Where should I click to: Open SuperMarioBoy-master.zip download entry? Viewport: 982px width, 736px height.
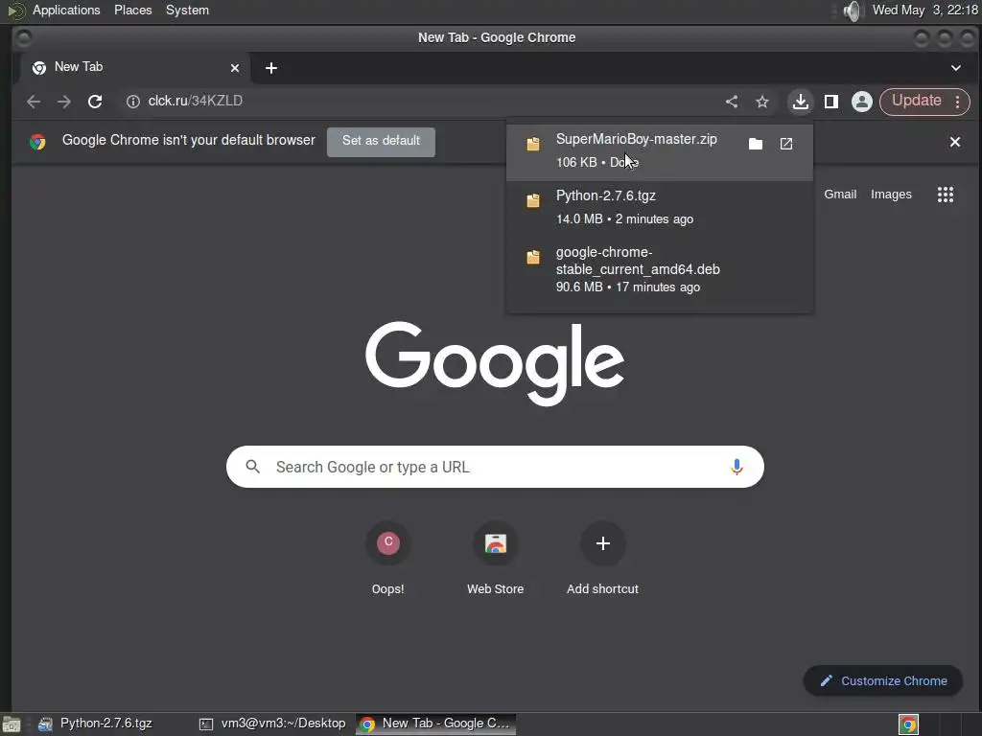660,150
